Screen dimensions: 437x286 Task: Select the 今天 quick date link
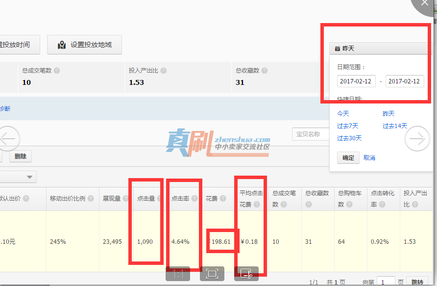(343, 113)
